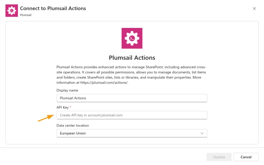Image resolution: width=264 pixels, height=165 pixels.
Task: Select the "Display name" field label
Action: [x=67, y=90]
